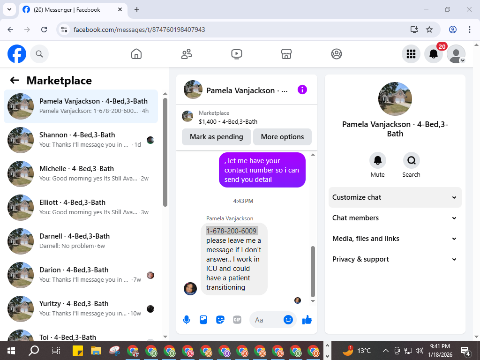Open the tab search dropdown arrow
Image resolution: width=480 pixels, height=360 pixels.
[x=9, y=9]
